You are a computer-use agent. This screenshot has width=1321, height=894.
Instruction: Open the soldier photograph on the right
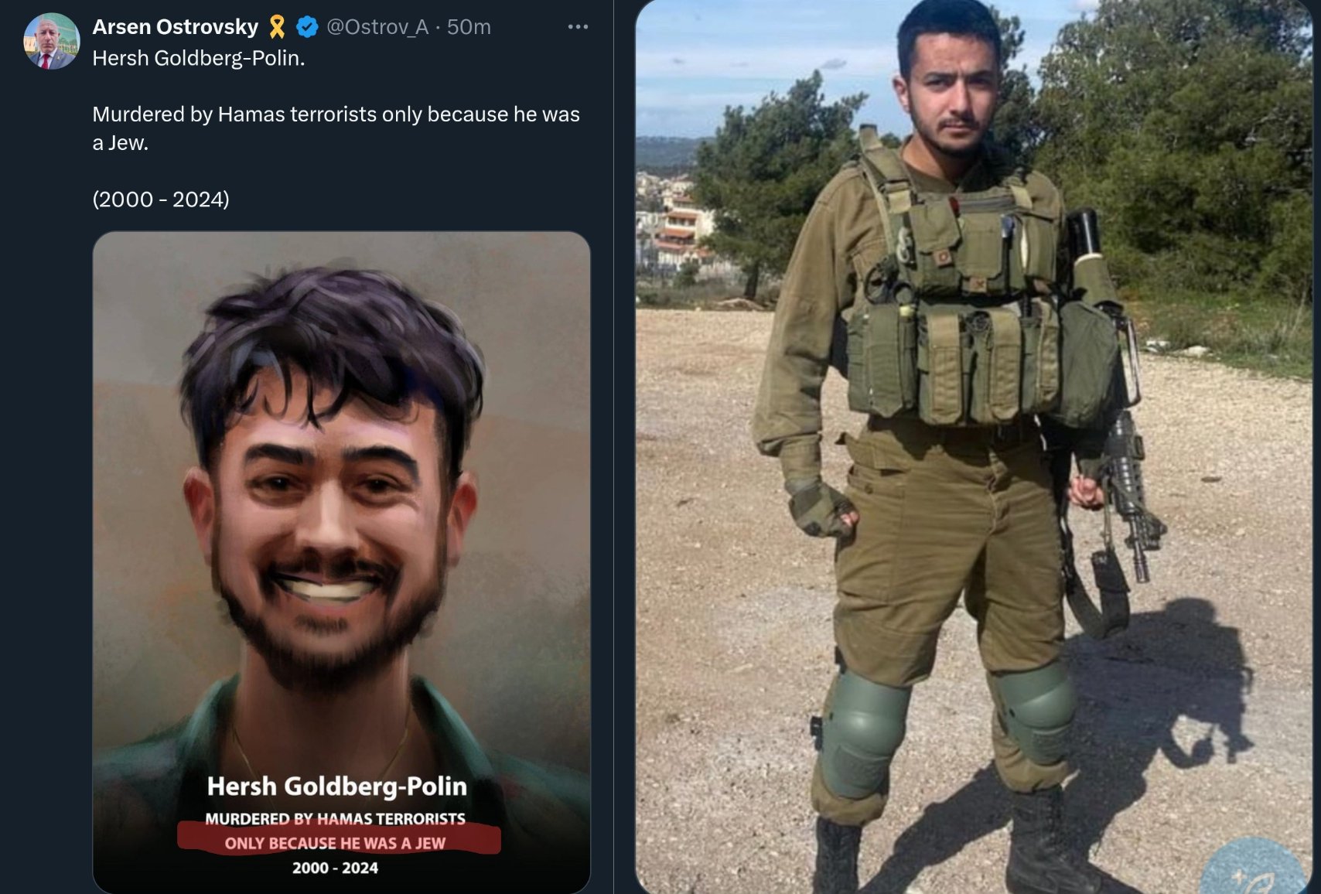coord(973,447)
